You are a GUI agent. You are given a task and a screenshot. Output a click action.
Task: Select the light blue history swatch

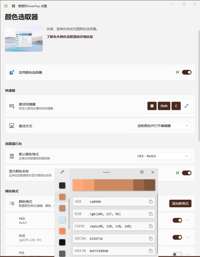pyautogui.click(x=62, y=219)
